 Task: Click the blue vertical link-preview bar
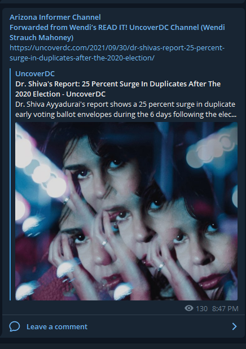tap(10, 184)
